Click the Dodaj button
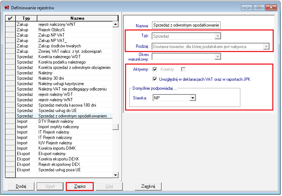This screenshot has width=282, height=196. point(21,186)
